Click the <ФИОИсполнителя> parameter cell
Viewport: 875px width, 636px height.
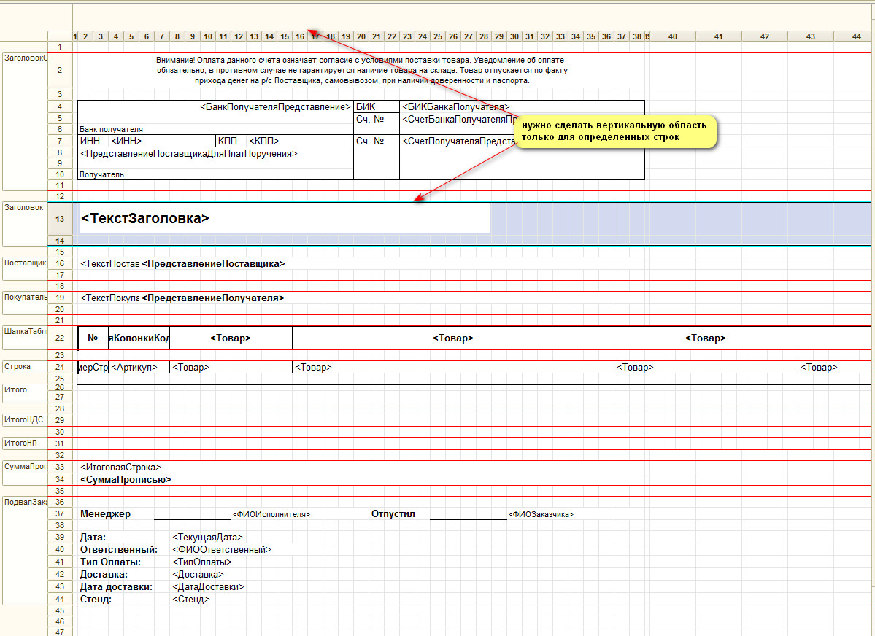point(271,515)
